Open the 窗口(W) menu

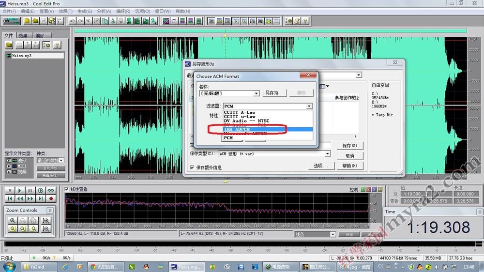click(x=163, y=12)
